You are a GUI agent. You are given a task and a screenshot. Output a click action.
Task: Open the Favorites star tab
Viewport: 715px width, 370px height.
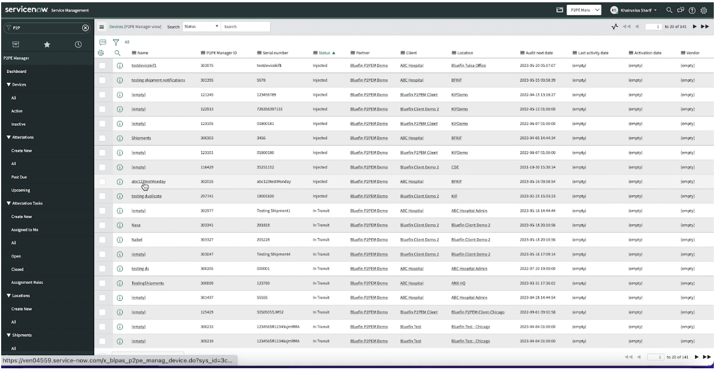coord(47,44)
